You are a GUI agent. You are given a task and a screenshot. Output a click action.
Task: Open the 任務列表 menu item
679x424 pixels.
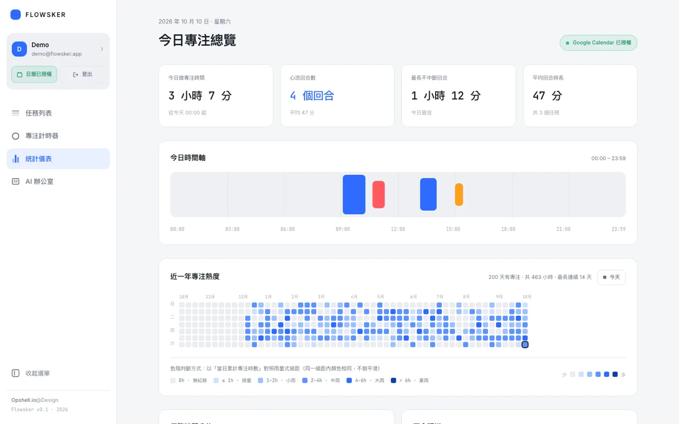click(58, 113)
